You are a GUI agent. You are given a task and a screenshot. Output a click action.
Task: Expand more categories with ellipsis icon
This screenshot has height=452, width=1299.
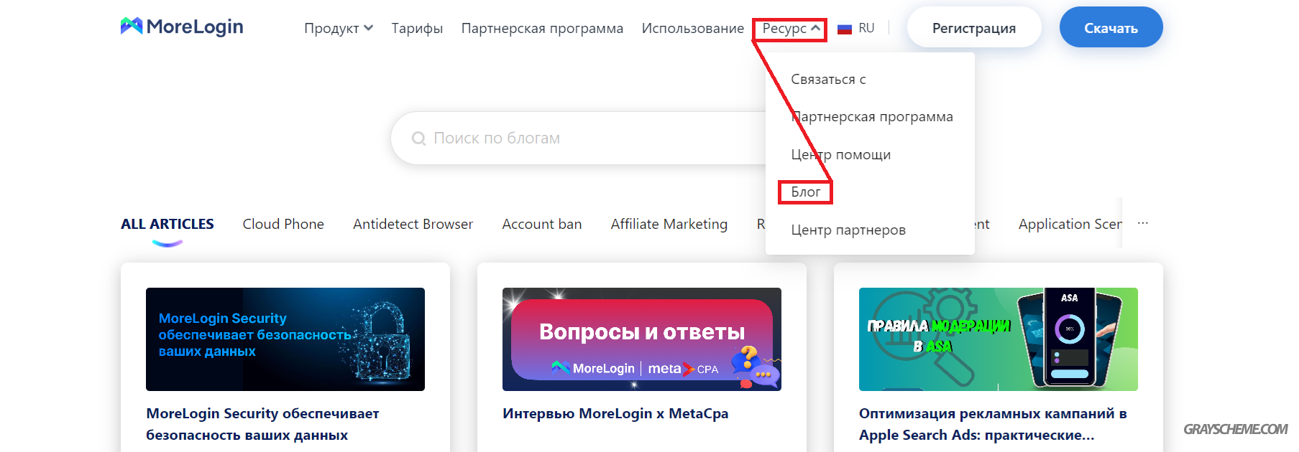(x=1143, y=223)
